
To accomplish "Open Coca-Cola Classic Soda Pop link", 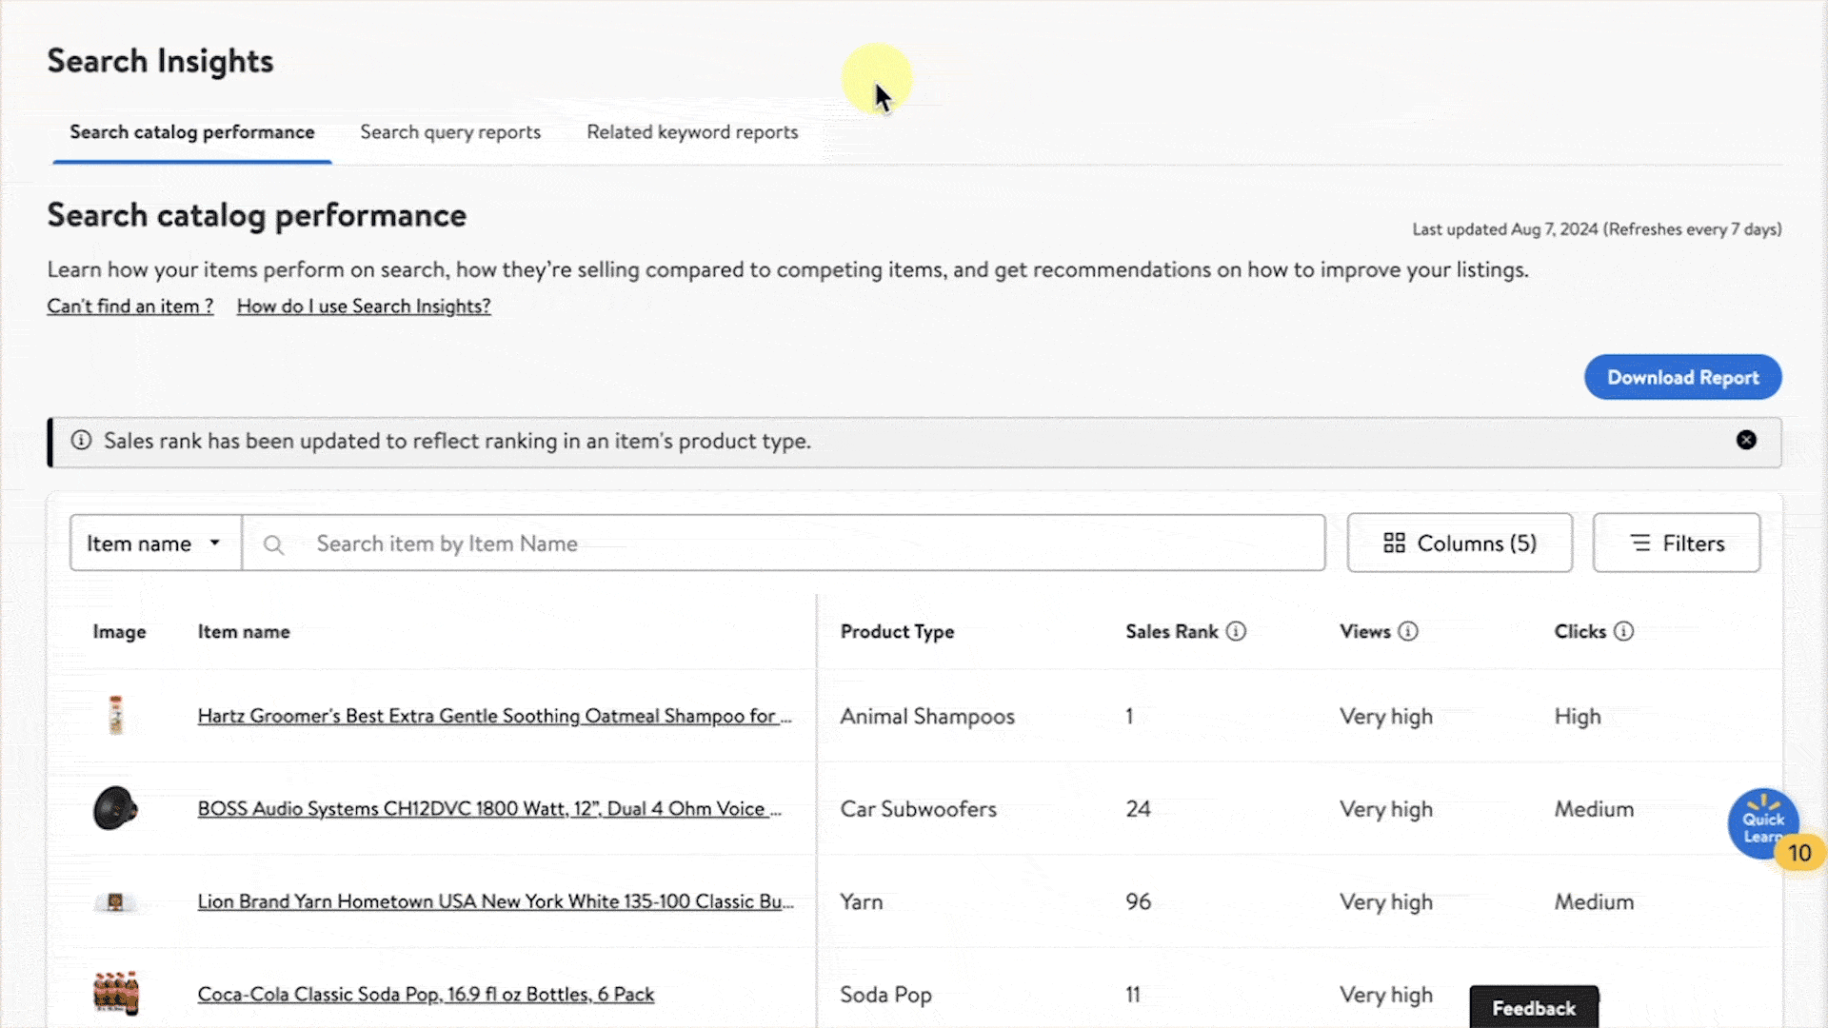I will point(426,995).
